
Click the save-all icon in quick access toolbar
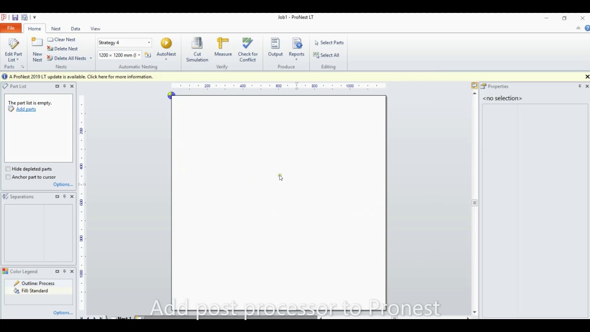[x=24, y=18]
